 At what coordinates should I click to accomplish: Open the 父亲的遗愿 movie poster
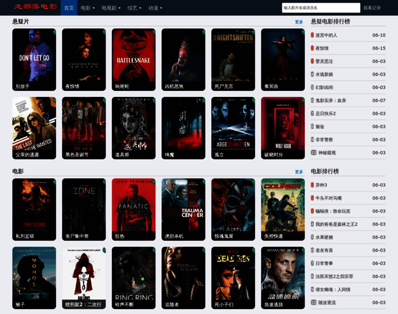pos(34,128)
